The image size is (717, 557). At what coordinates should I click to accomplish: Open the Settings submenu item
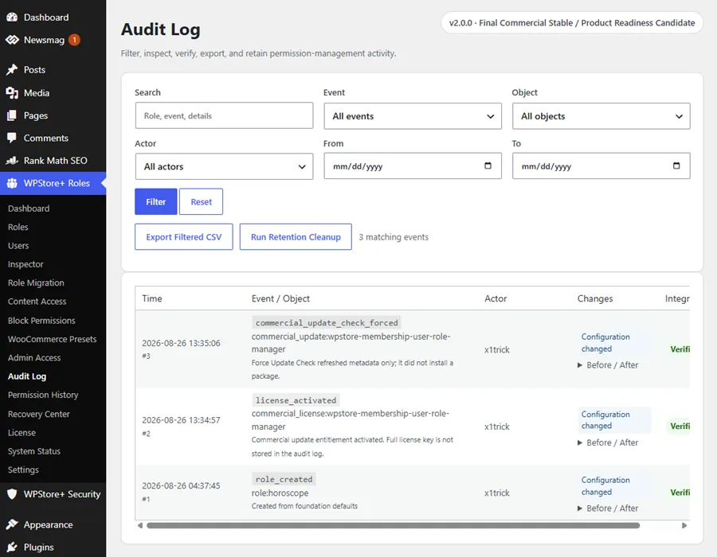pyautogui.click(x=23, y=469)
